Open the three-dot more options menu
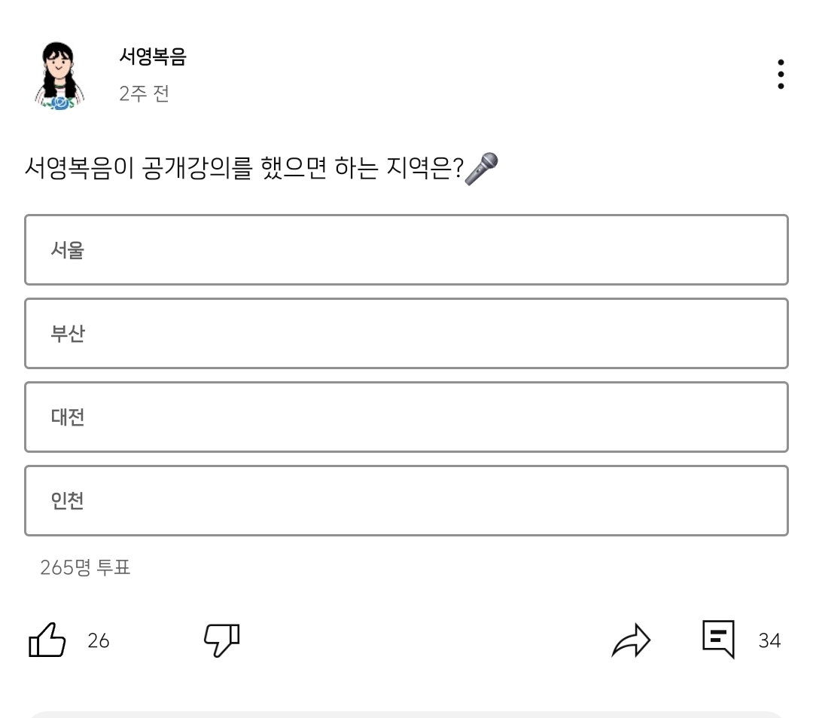 [781, 75]
